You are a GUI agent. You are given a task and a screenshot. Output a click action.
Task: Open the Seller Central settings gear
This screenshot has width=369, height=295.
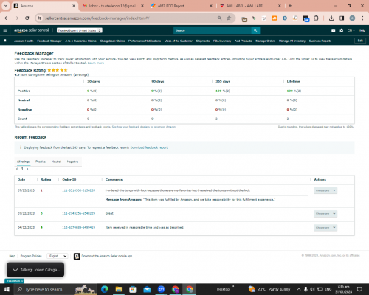coord(341,30)
